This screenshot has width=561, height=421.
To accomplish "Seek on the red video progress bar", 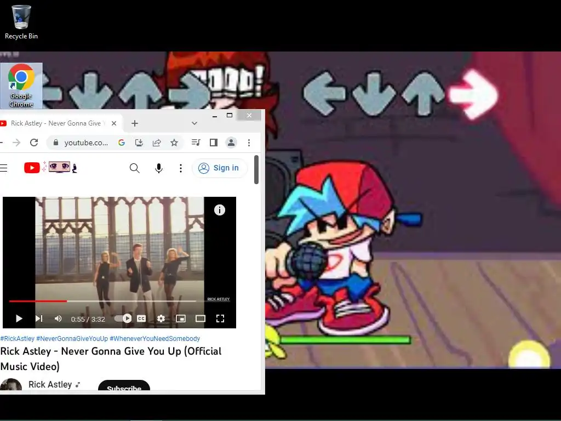I will [x=38, y=301].
